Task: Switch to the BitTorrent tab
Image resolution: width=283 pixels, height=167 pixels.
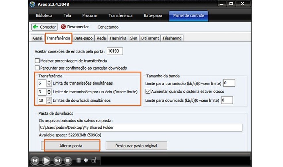Action: [x=150, y=38]
